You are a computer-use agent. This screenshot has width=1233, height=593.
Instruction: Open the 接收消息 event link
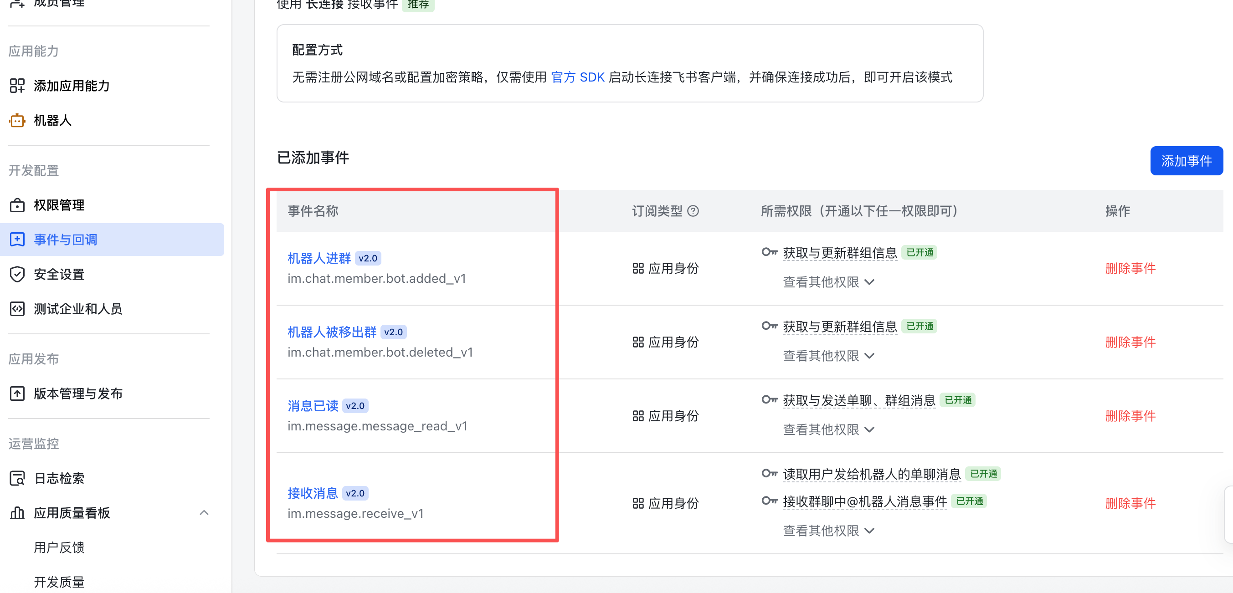tap(313, 493)
